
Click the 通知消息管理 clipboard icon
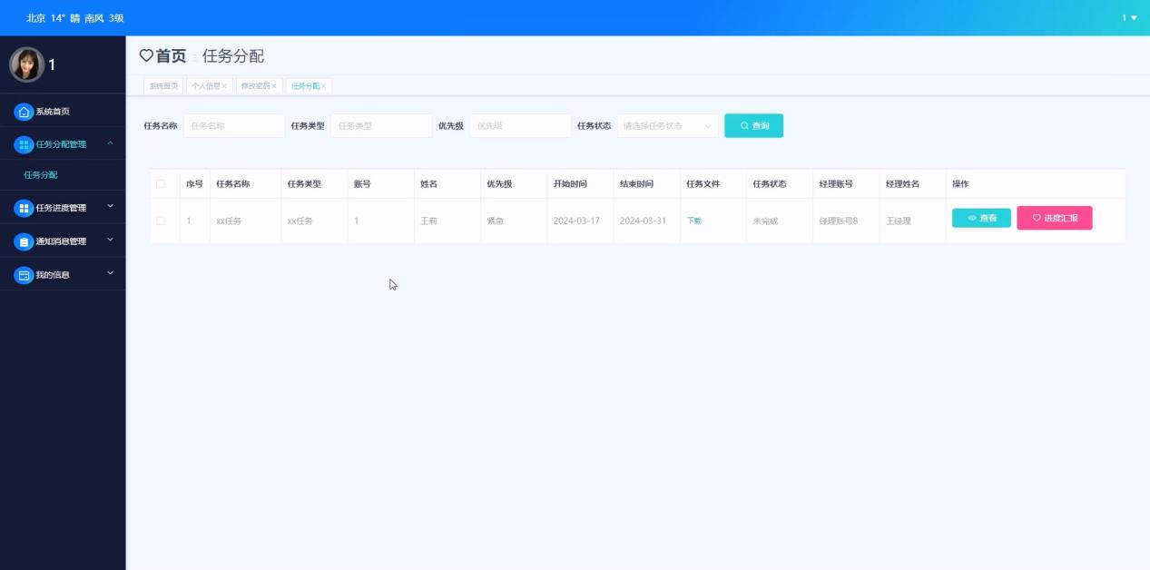pyautogui.click(x=24, y=241)
